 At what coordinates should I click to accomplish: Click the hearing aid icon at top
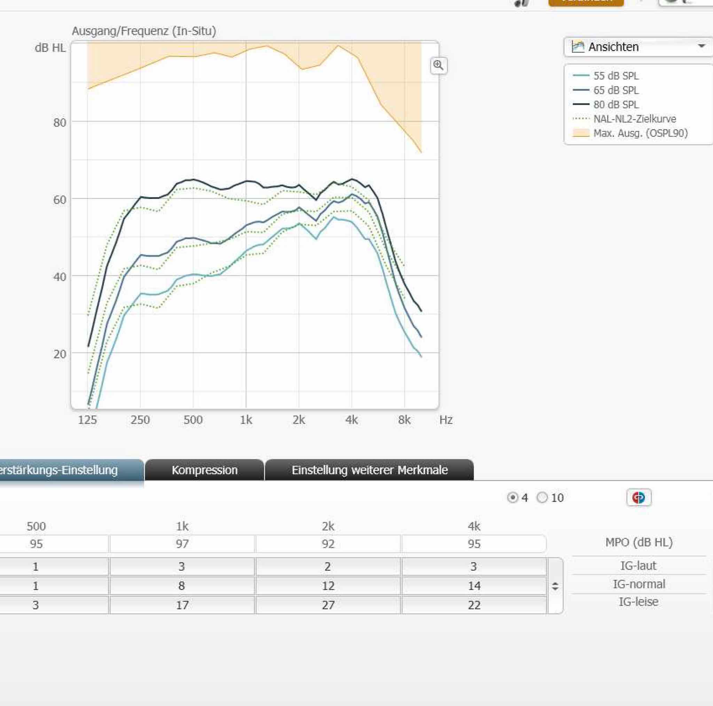(522, 3)
